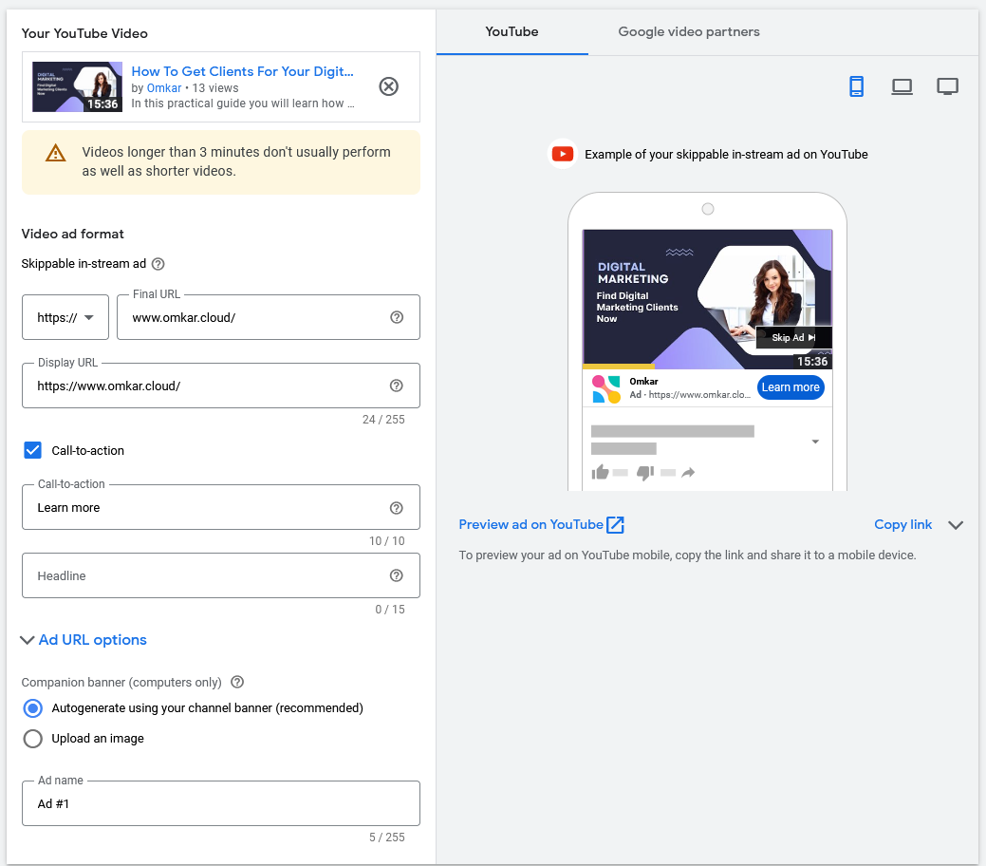Click the '0 / 15' headline counter

pyautogui.click(x=390, y=610)
